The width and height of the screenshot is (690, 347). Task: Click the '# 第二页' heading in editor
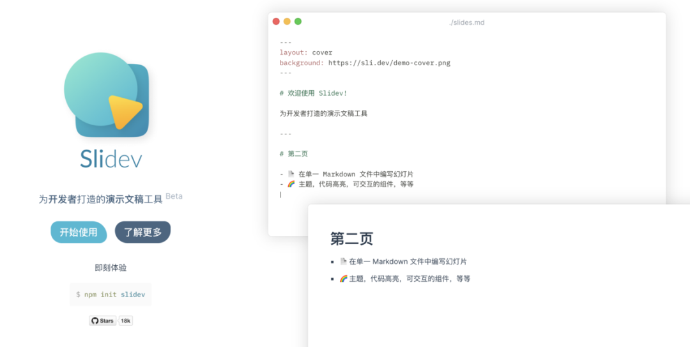(x=294, y=154)
